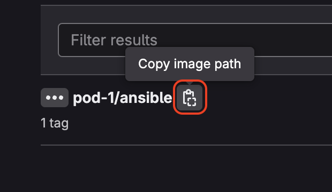The image size is (332, 192).
Task: Focus the Filter results input field
Action: [x=195, y=40]
